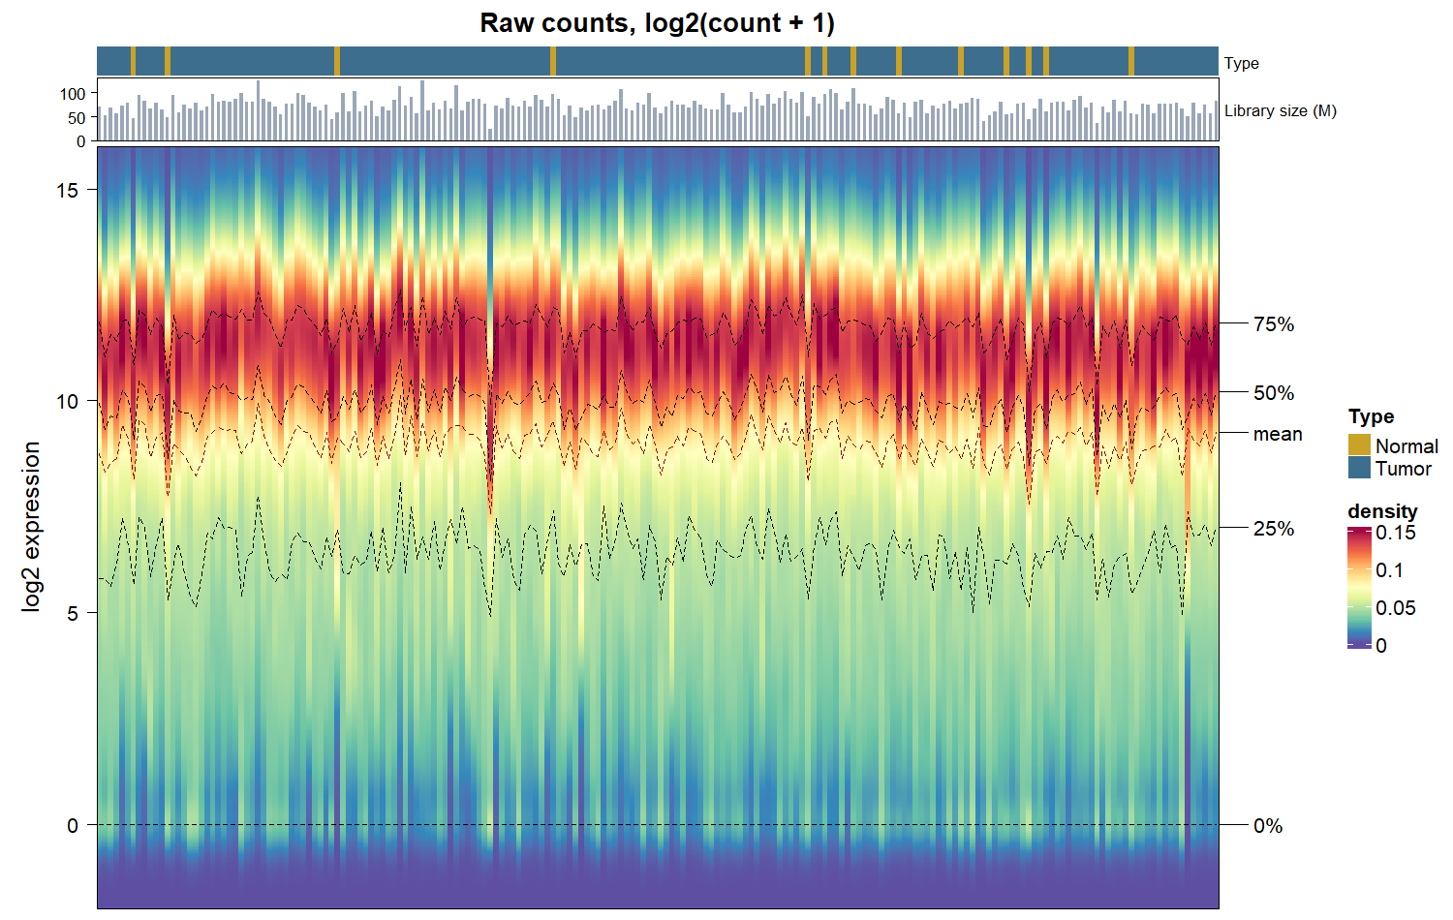The height and width of the screenshot is (920, 1453).
Task: Click the Tumor color swatch in the legend
Action: pyautogui.click(x=1359, y=468)
